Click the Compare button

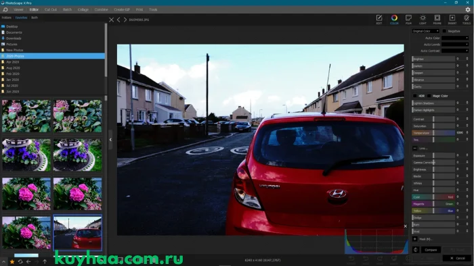[x=431, y=250]
